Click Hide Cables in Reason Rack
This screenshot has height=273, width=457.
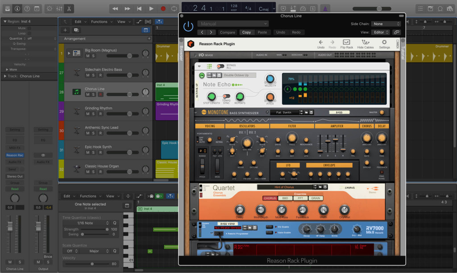coord(366,44)
